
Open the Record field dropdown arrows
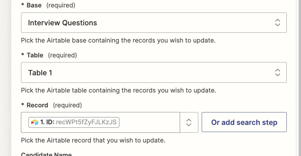point(189,122)
